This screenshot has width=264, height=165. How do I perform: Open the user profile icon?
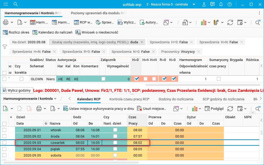pos(204,4)
